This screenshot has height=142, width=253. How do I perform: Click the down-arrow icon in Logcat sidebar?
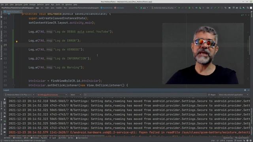coord(4,110)
